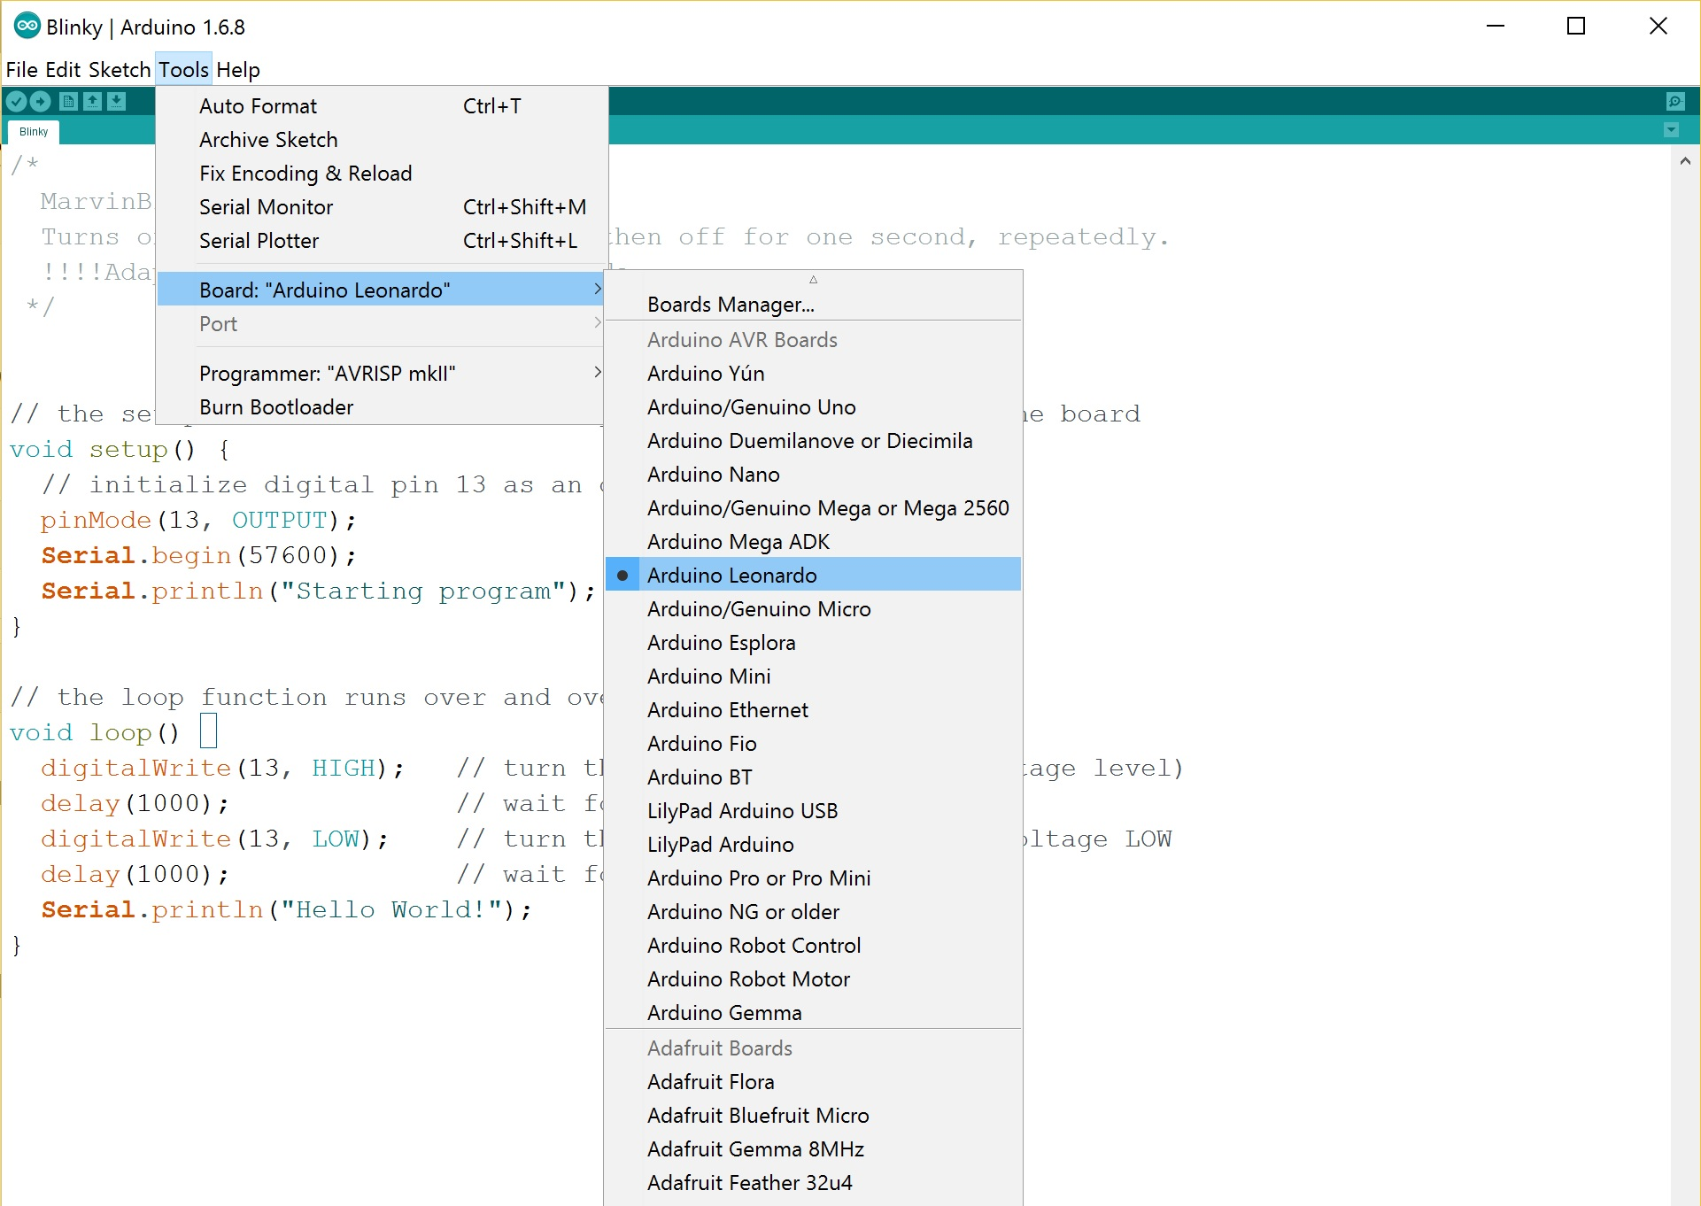Select Arduino NG or older
The image size is (1701, 1206).
[x=813, y=912]
